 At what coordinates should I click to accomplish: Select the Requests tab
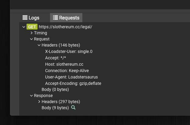tap(66, 18)
